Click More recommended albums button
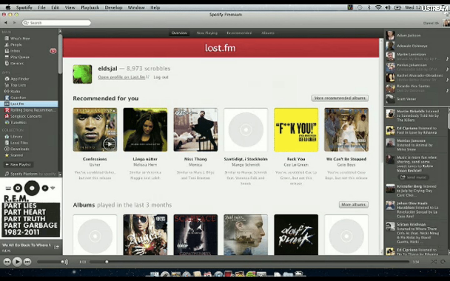This screenshot has width=450, height=281. click(340, 98)
